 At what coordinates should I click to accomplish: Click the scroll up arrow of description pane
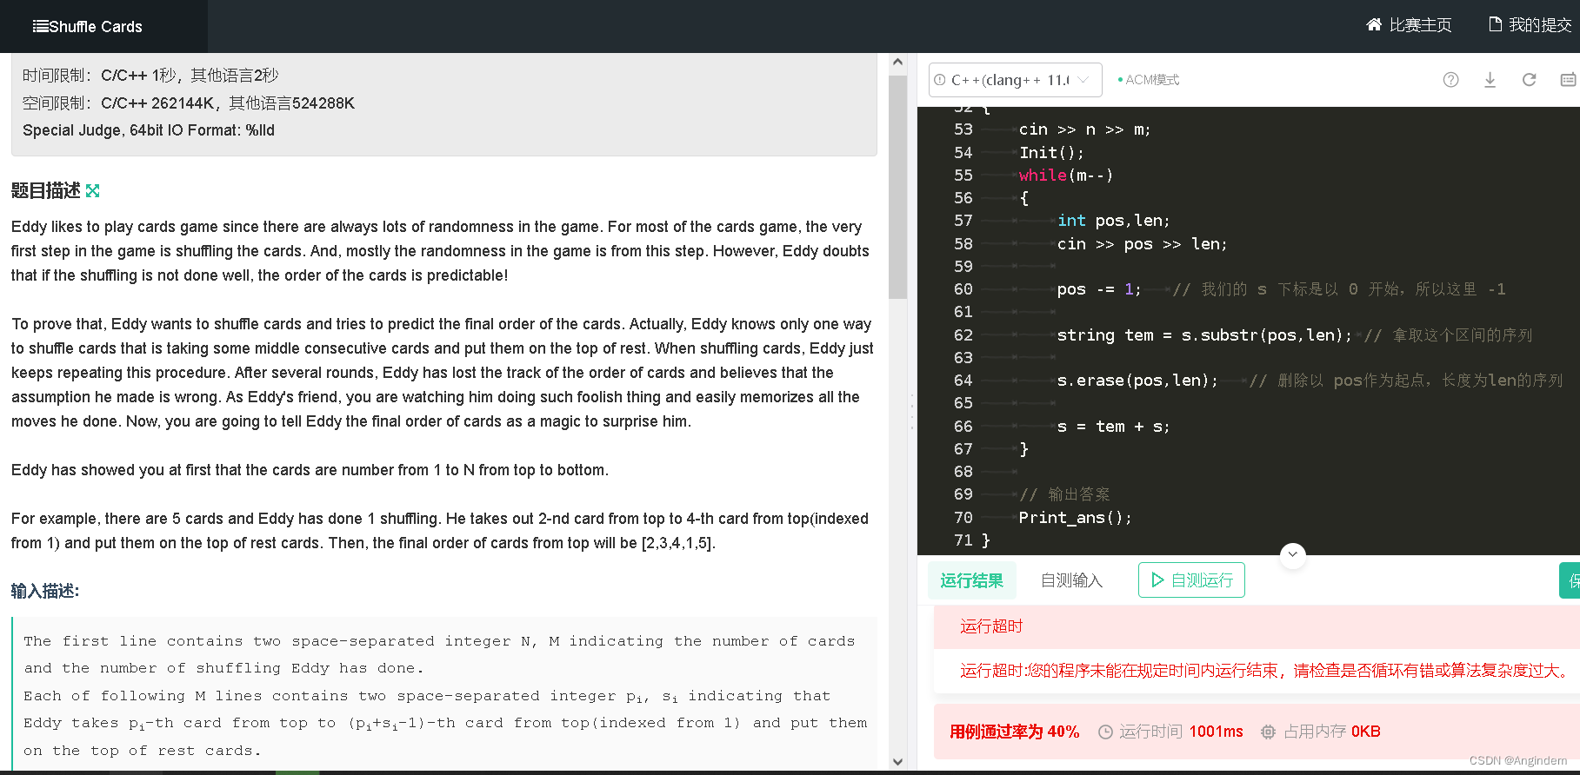coord(897,63)
